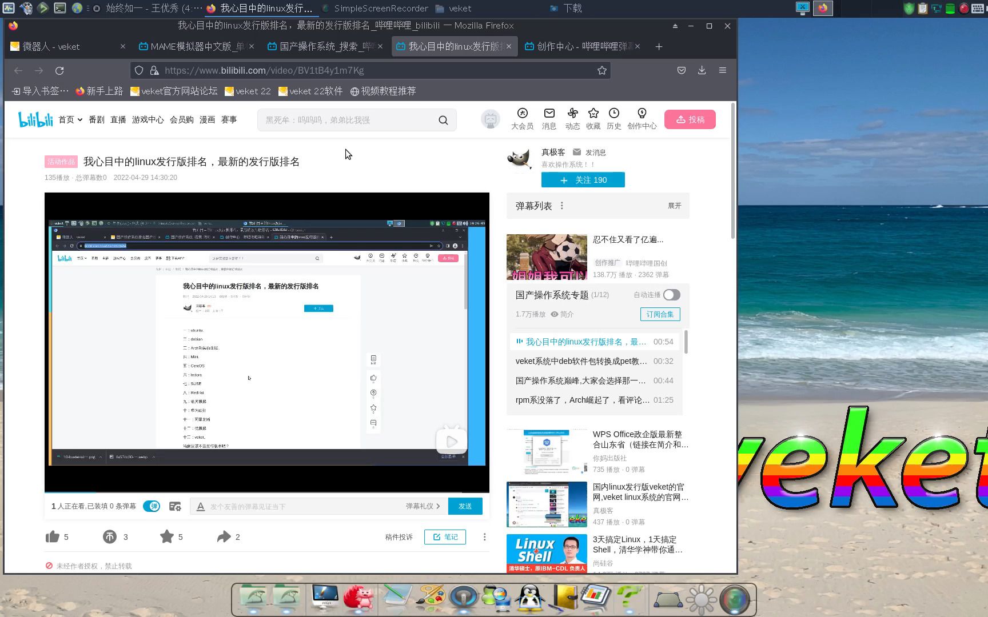Toggle the danmaku 弹 switch off

pos(151,506)
